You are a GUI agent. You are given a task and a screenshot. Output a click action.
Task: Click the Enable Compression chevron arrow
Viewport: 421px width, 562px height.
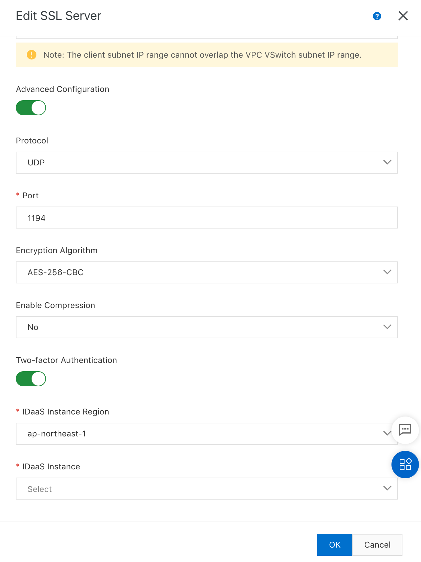click(387, 327)
